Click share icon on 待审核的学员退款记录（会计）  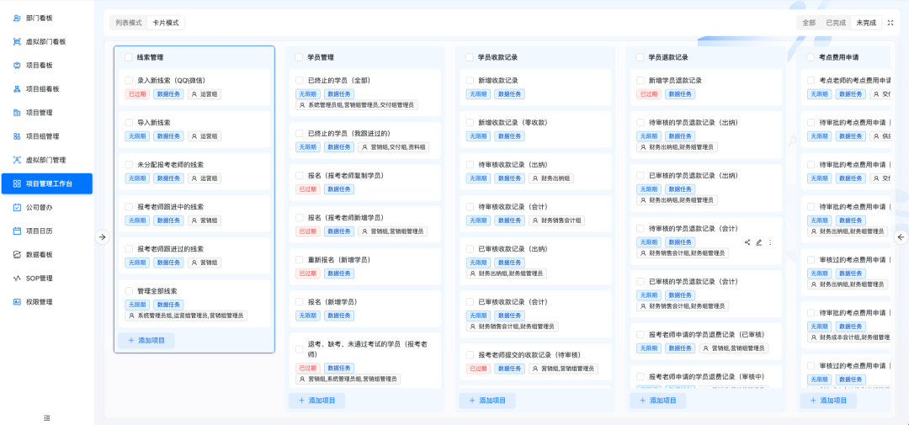pos(747,242)
